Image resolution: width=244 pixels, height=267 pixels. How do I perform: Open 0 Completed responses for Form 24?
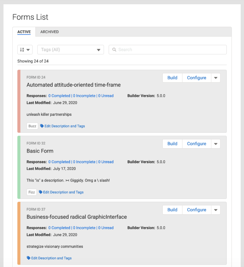(59, 96)
